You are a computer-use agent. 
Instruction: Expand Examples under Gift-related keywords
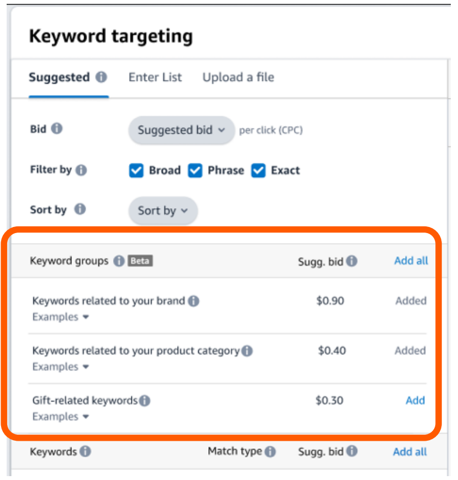tap(60, 417)
